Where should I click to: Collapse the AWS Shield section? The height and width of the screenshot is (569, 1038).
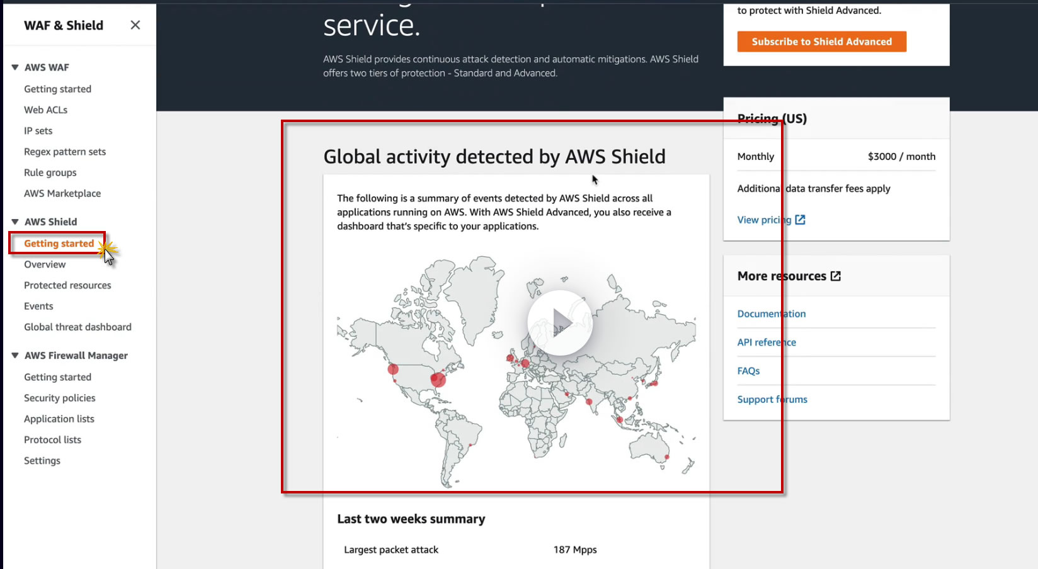[15, 222]
